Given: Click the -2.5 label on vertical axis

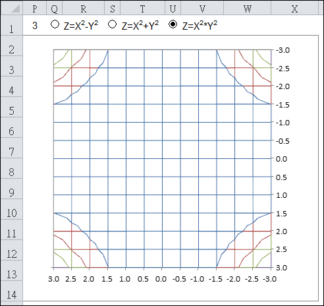Looking at the screenshot, I should click(283, 69).
